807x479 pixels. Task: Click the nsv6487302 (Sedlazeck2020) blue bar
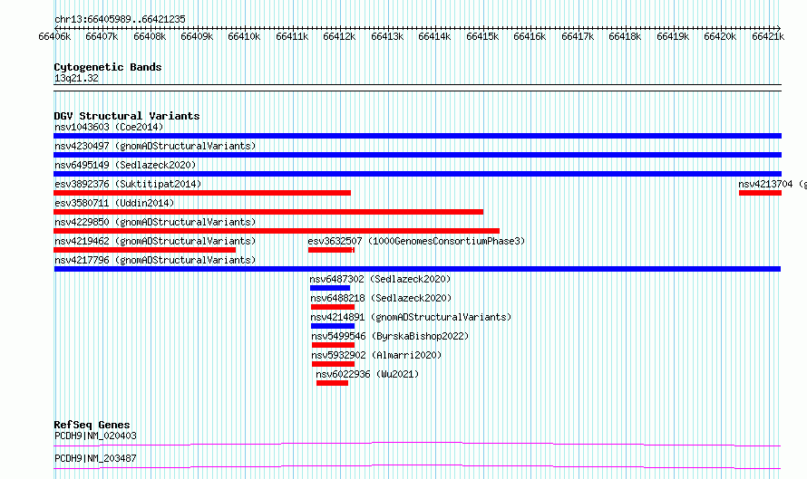point(330,288)
